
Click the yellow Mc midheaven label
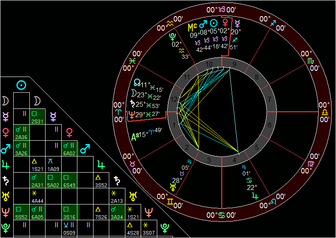[192, 27]
